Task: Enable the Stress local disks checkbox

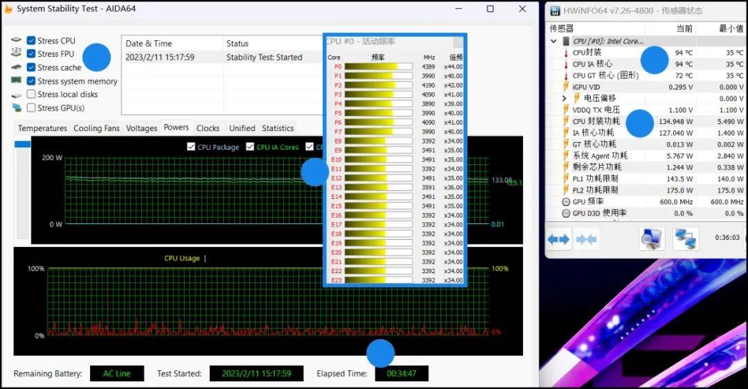Action: [x=31, y=94]
